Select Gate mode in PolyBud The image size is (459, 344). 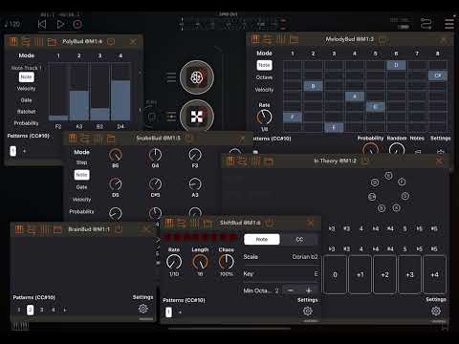click(26, 100)
